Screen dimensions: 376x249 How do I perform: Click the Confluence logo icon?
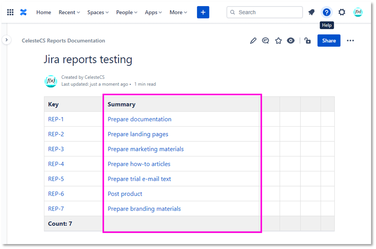tap(23, 12)
